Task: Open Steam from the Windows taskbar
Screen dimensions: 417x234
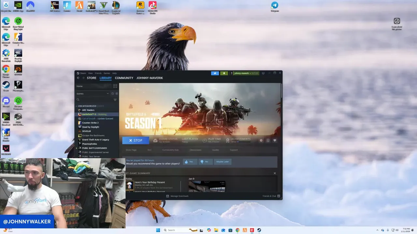Action: 259,230
